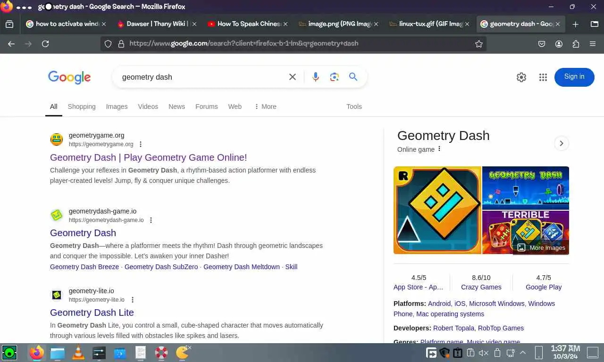The image size is (604, 362).
Task: Open the Geometry Dash Breeze sitelink
Action: (x=84, y=267)
